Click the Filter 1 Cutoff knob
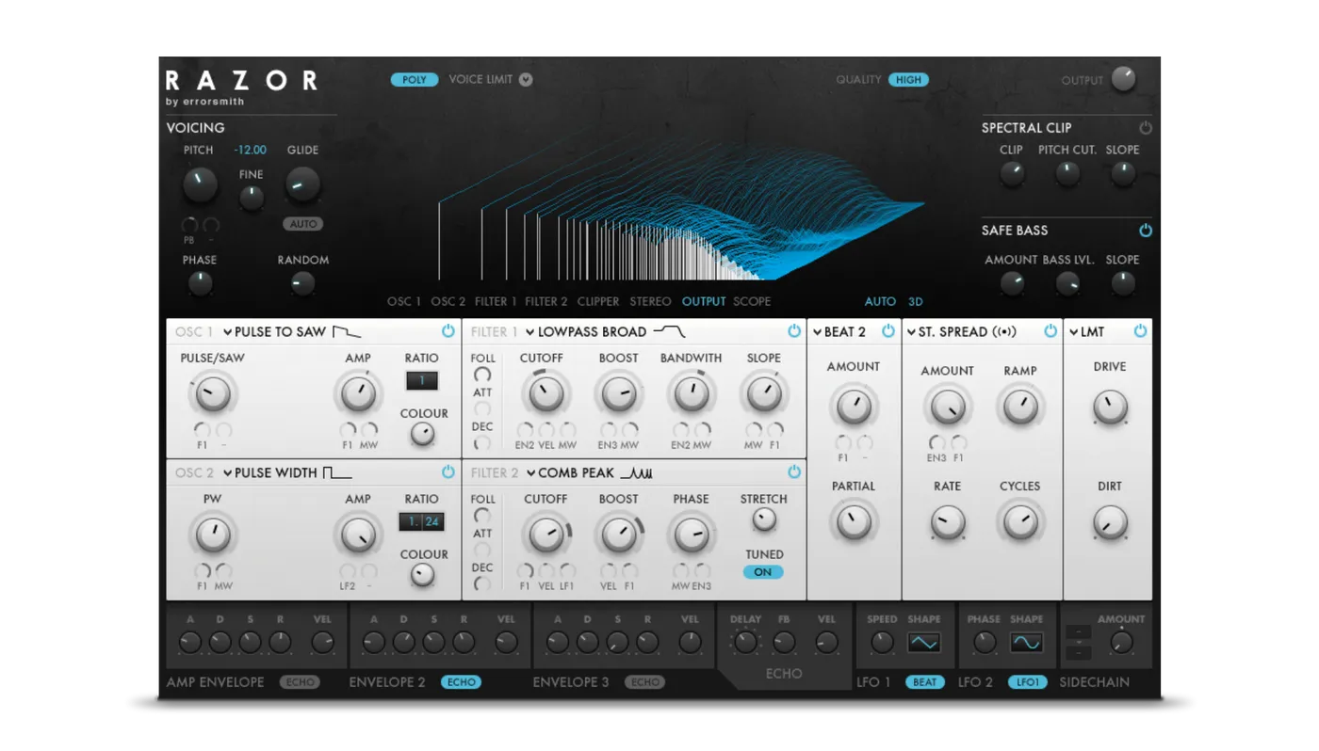Screen dimensions: 1319x751 click(546, 394)
